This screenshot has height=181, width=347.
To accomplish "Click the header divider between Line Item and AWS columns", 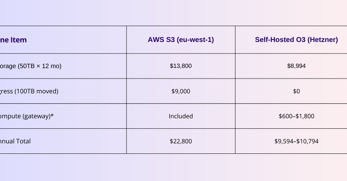I will click(x=127, y=40).
